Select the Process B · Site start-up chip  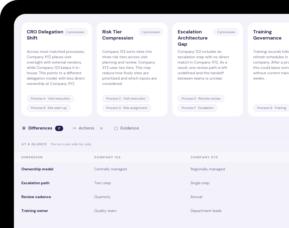point(49,108)
